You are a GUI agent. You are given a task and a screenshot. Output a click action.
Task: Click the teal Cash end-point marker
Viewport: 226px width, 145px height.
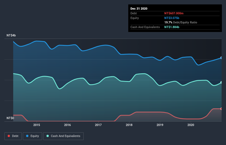coord(221,82)
